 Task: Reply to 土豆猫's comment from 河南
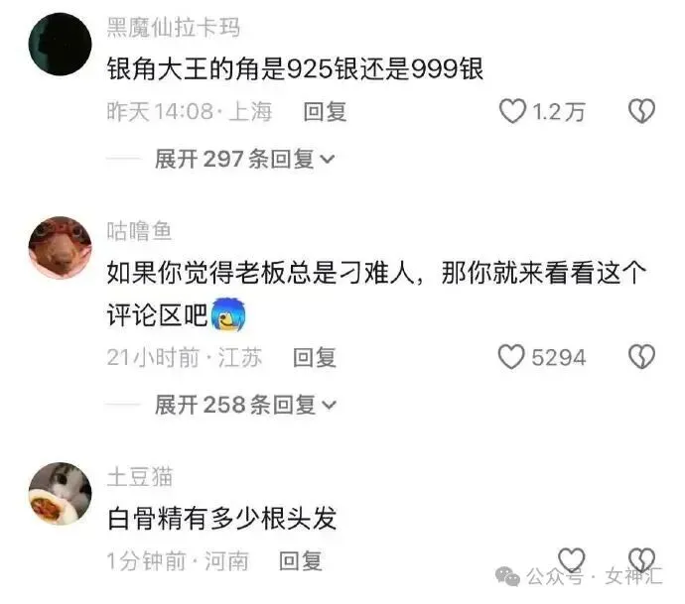(301, 560)
